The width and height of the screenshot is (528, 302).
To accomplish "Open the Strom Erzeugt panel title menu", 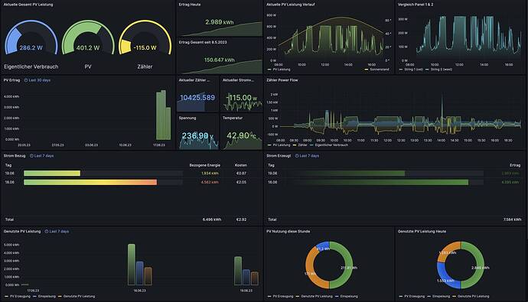I will pyautogui.click(x=279, y=156).
